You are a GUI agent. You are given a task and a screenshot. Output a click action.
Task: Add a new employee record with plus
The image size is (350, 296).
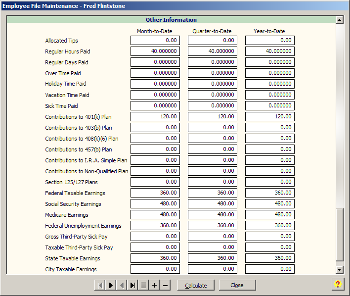pyautogui.click(x=154, y=285)
